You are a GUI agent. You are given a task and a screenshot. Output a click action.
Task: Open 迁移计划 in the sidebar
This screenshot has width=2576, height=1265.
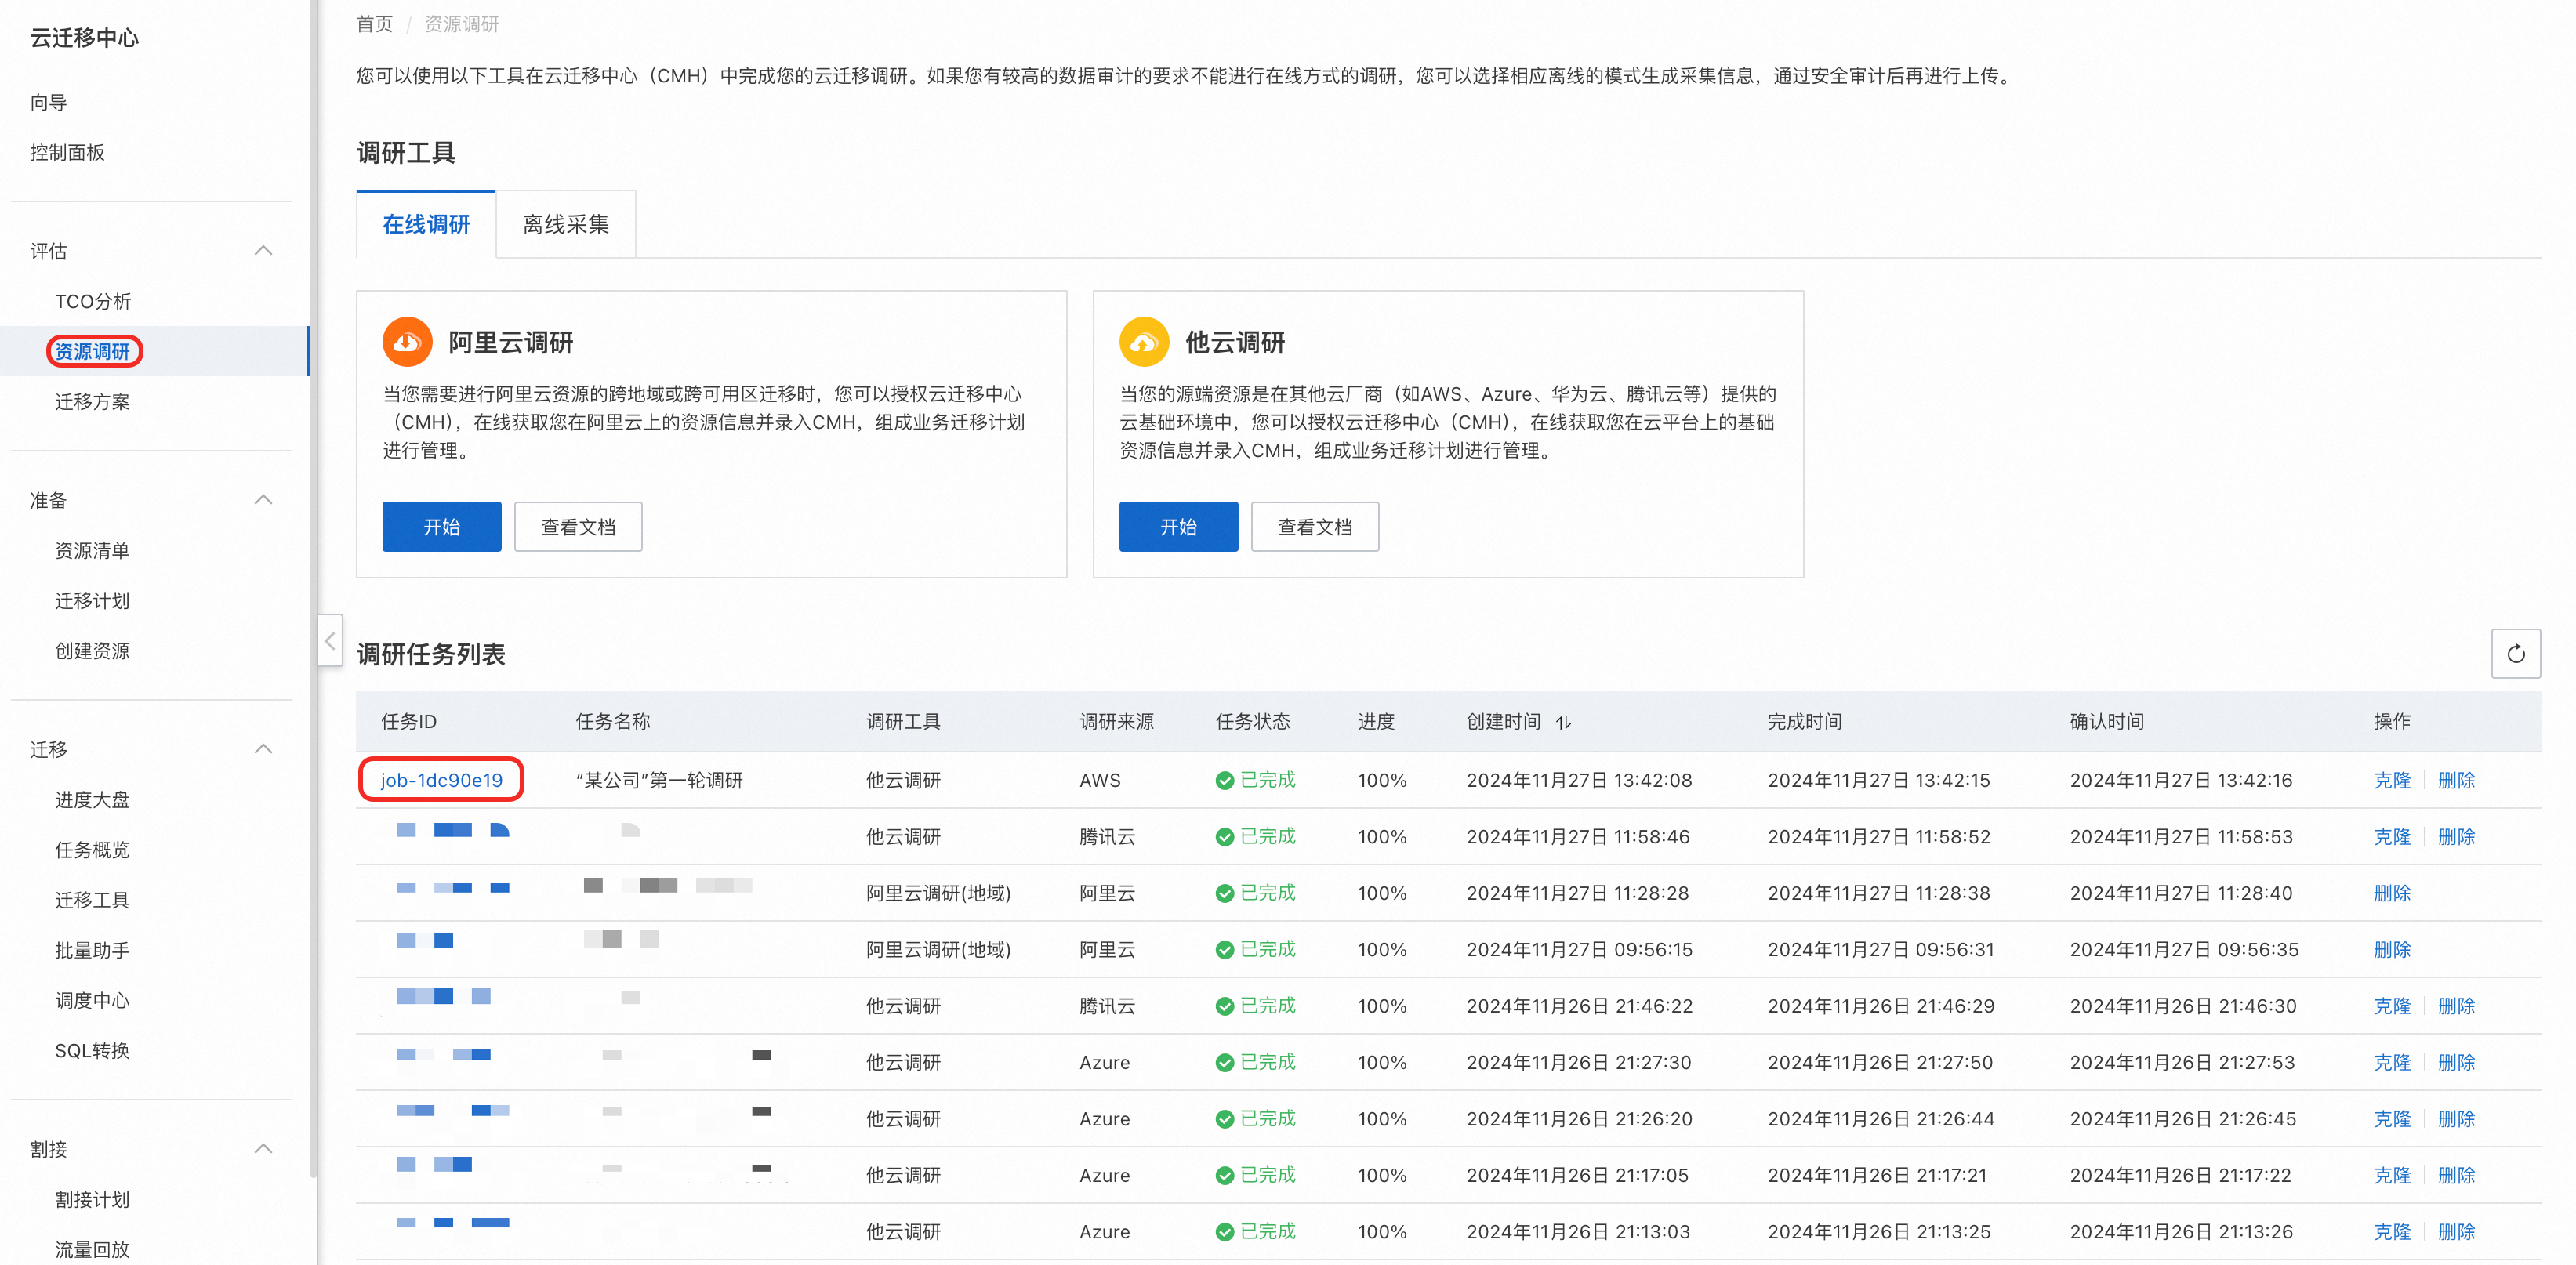click(92, 600)
